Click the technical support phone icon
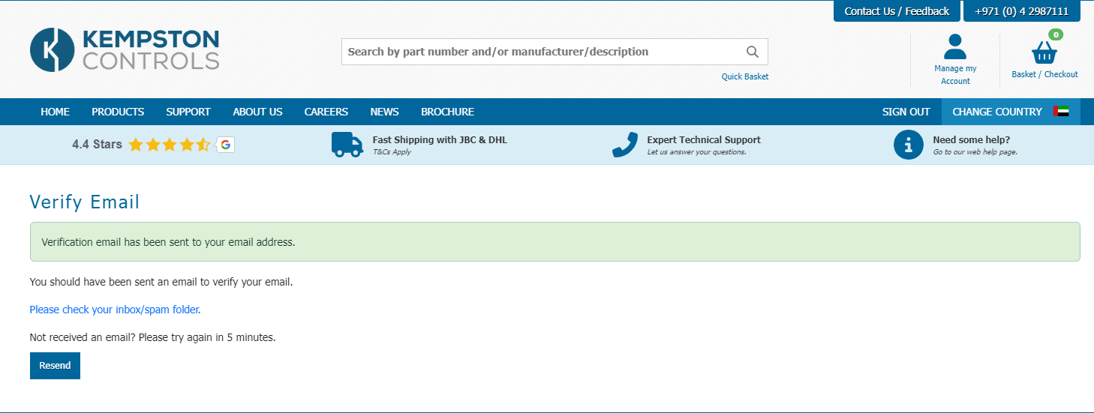 [x=624, y=145]
